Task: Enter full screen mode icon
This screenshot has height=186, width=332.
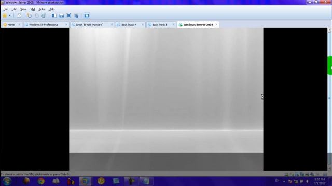Action: [69, 16]
